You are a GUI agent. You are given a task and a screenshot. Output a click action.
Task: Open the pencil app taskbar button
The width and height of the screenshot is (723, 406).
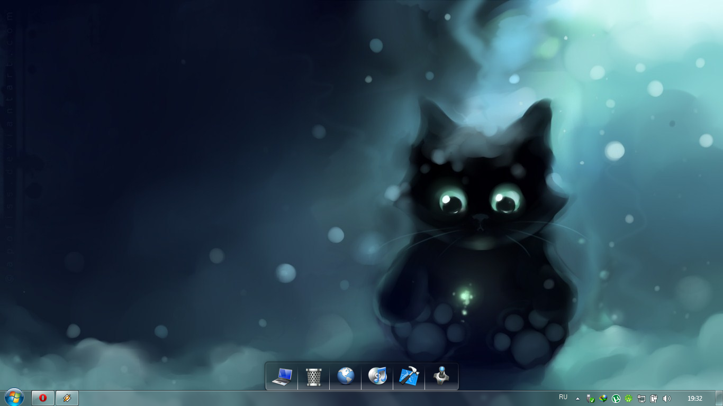[67, 398]
